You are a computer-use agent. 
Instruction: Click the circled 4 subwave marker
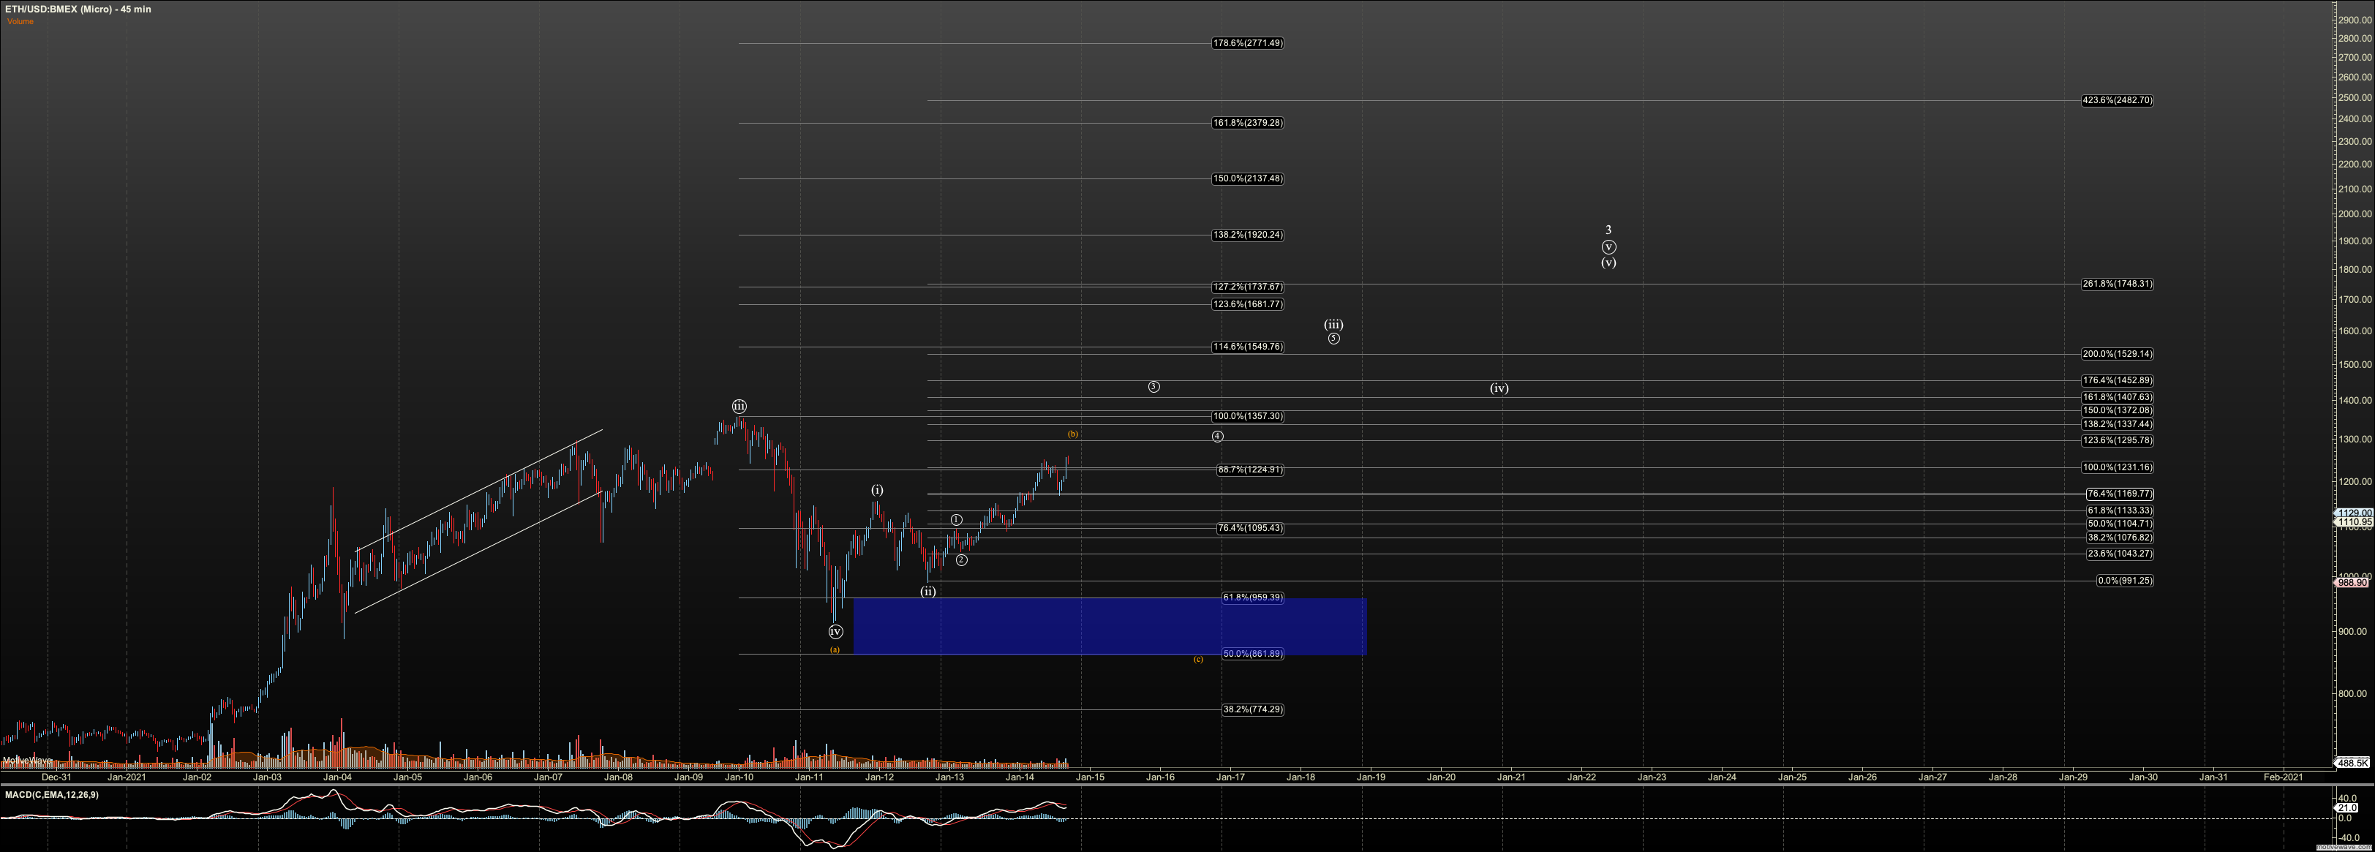(x=1217, y=436)
